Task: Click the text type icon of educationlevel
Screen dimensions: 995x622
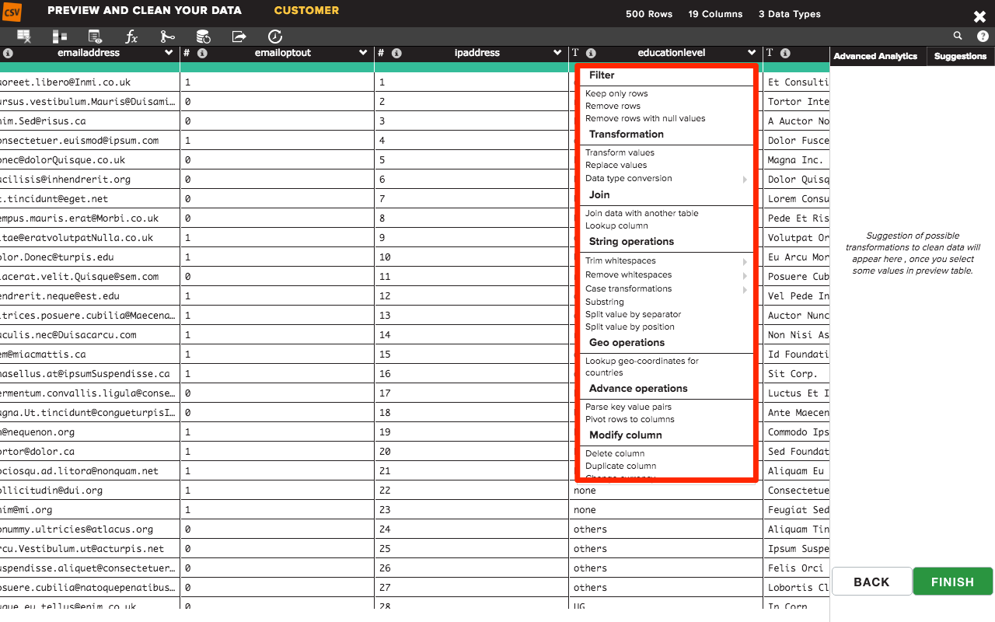Action: (575, 54)
